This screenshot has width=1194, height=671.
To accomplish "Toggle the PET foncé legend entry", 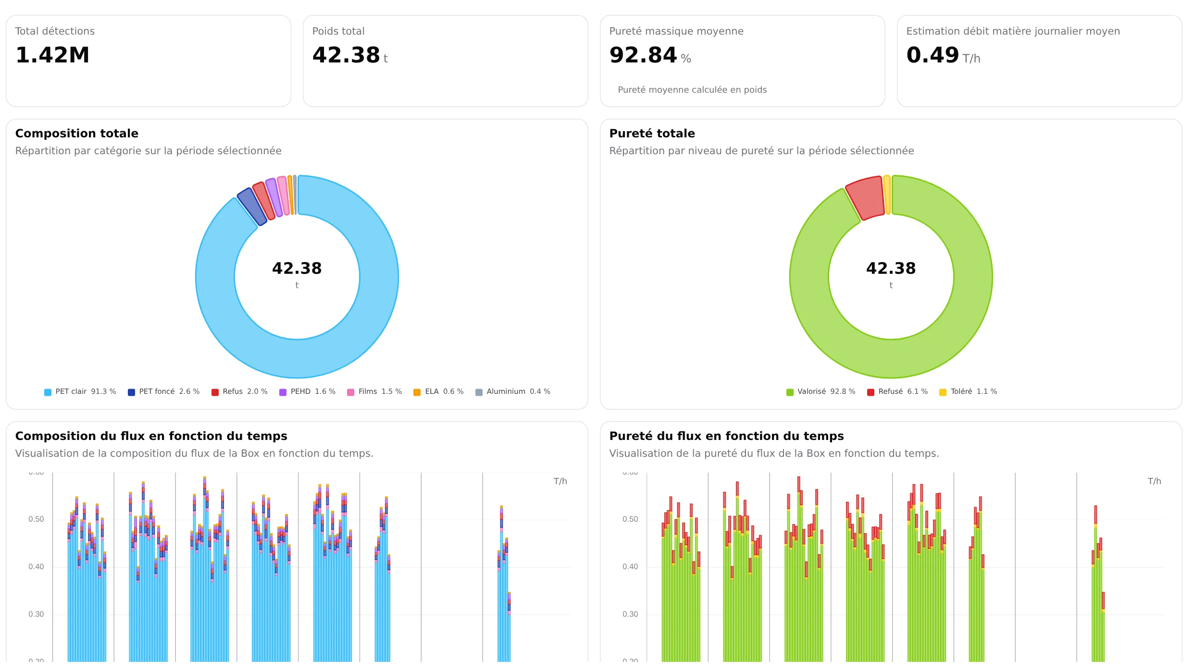I will tap(164, 391).
